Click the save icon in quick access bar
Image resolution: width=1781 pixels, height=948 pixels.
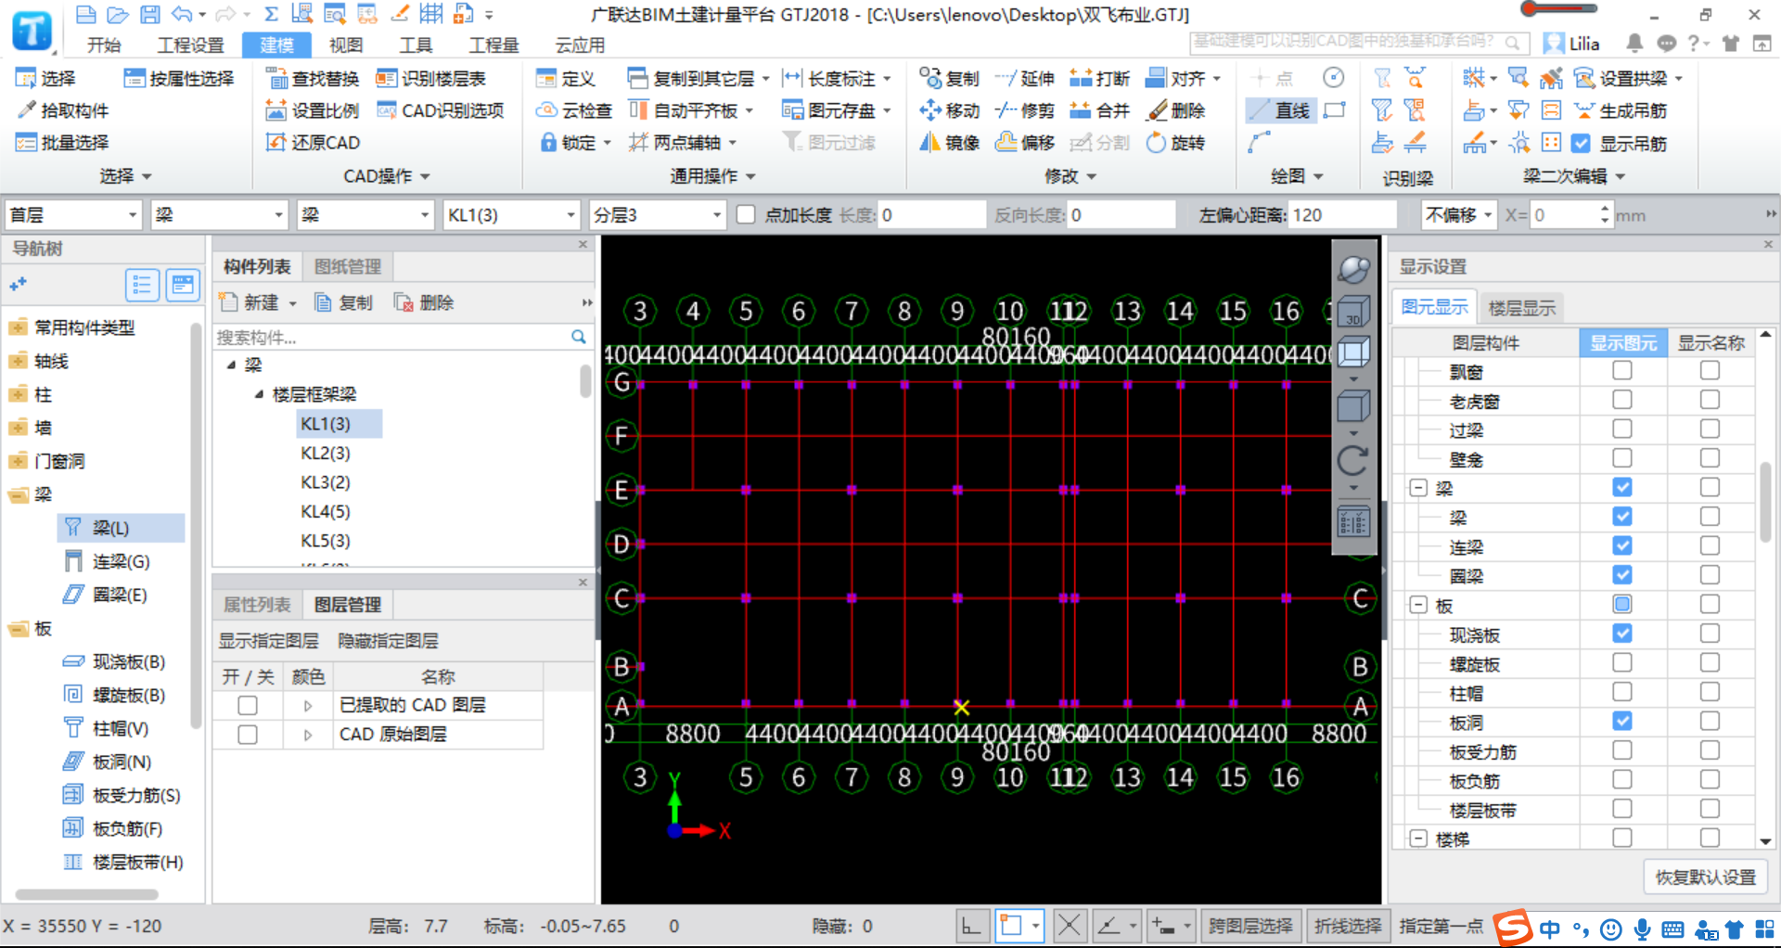[x=149, y=14]
